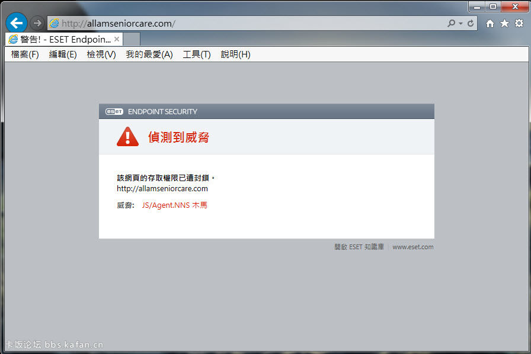Click the ENDPOINT SECURITY banner title
The height and width of the screenshot is (354, 531).
162,112
